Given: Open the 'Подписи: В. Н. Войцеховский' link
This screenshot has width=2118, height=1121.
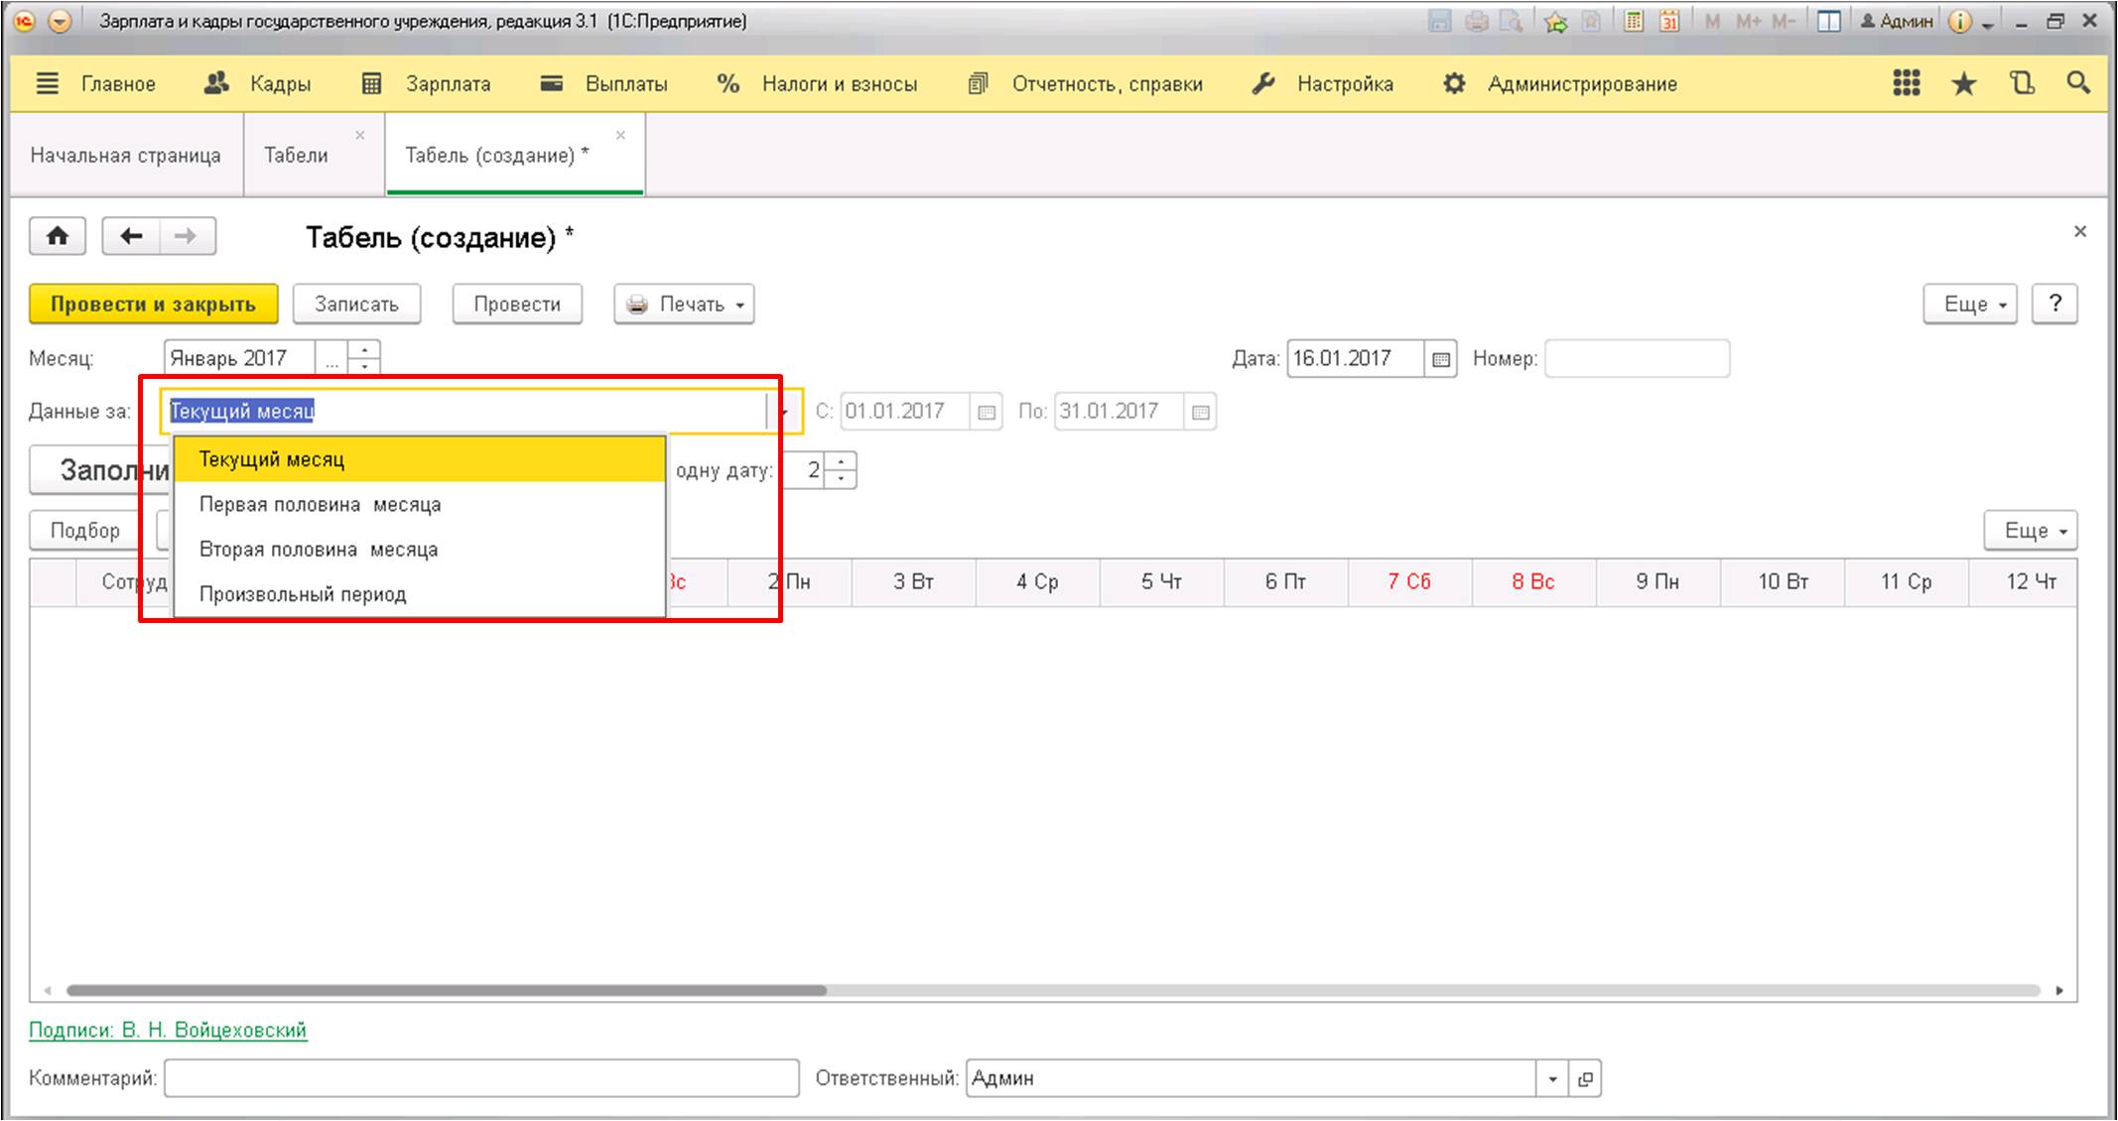Looking at the screenshot, I should [x=168, y=1030].
